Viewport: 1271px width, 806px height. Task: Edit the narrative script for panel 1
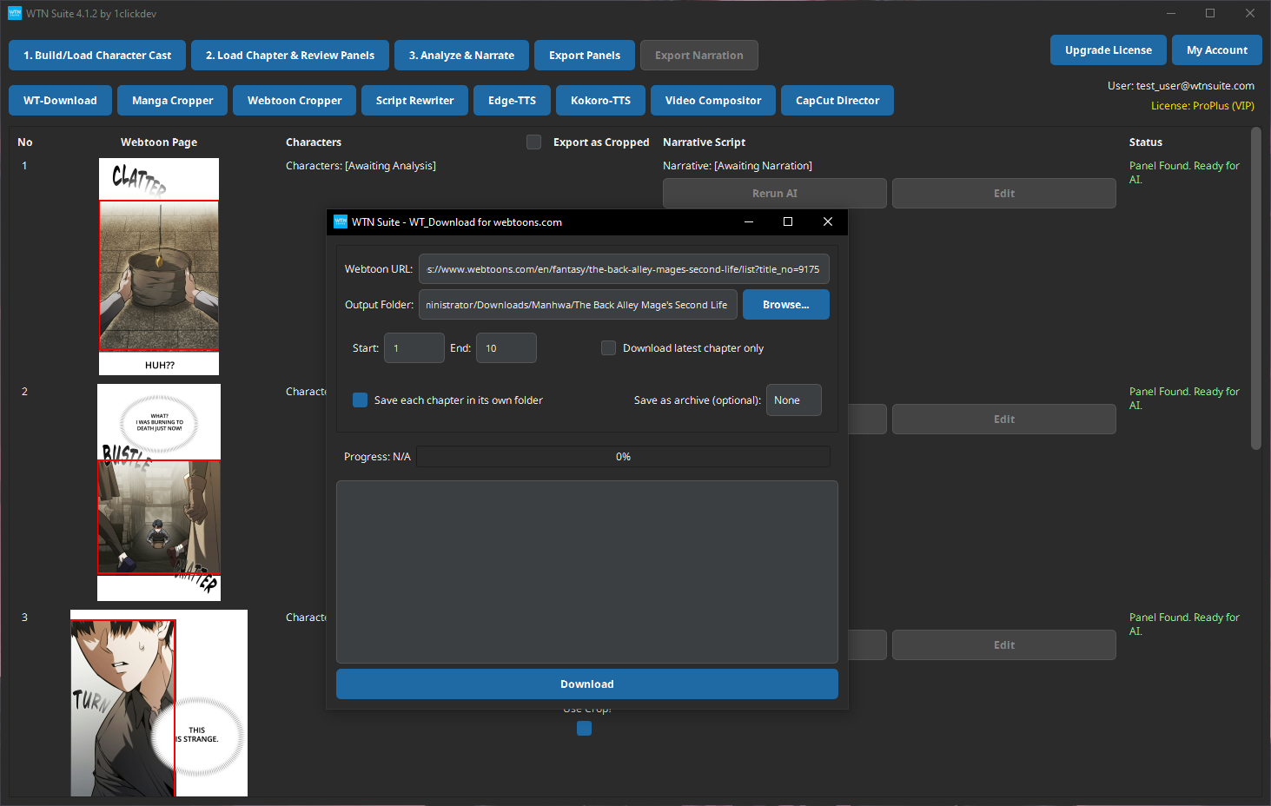pyautogui.click(x=1003, y=193)
